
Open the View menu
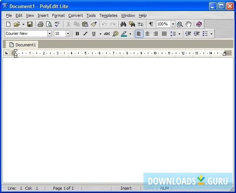[x=30, y=15]
